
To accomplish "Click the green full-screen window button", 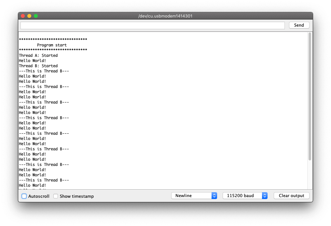I will (x=36, y=16).
